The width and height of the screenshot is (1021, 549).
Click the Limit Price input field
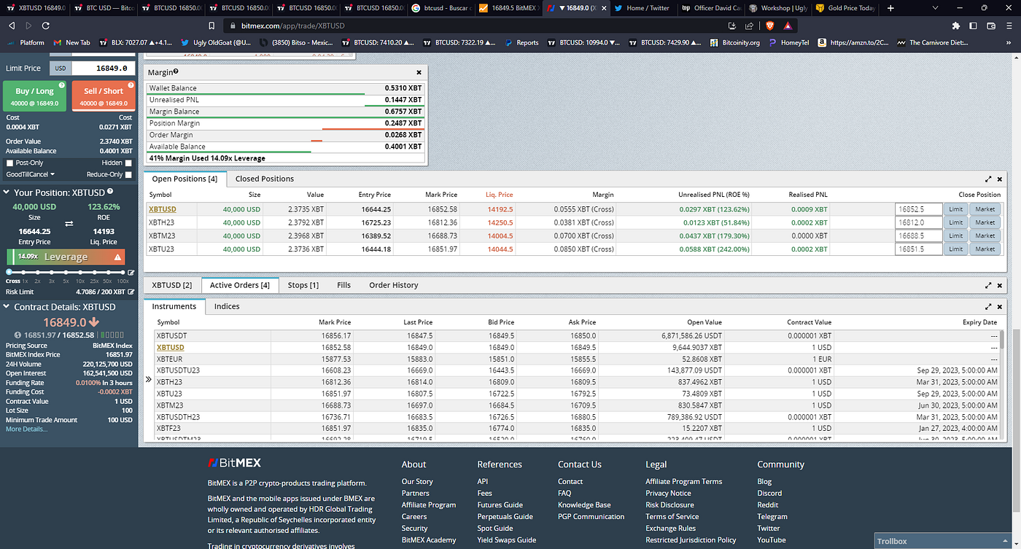(x=103, y=69)
